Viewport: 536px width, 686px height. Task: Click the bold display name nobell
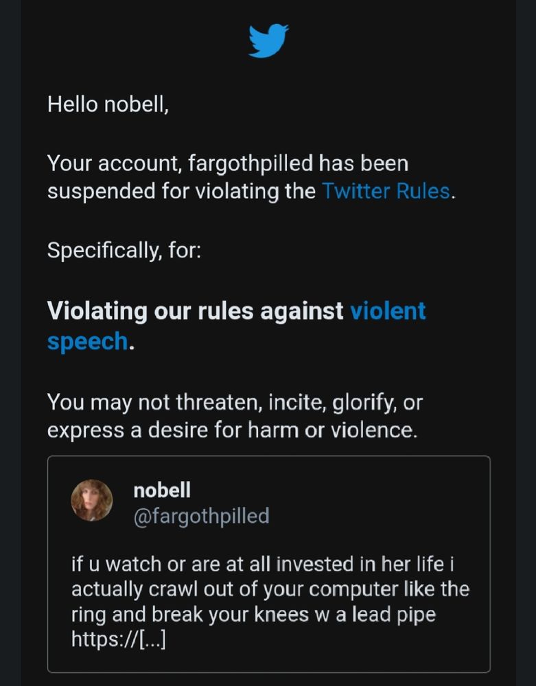click(x=162, y=490)
